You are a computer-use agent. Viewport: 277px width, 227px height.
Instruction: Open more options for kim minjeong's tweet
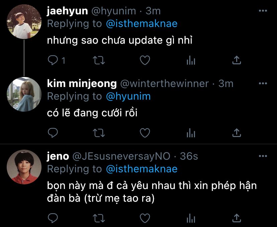263,83
